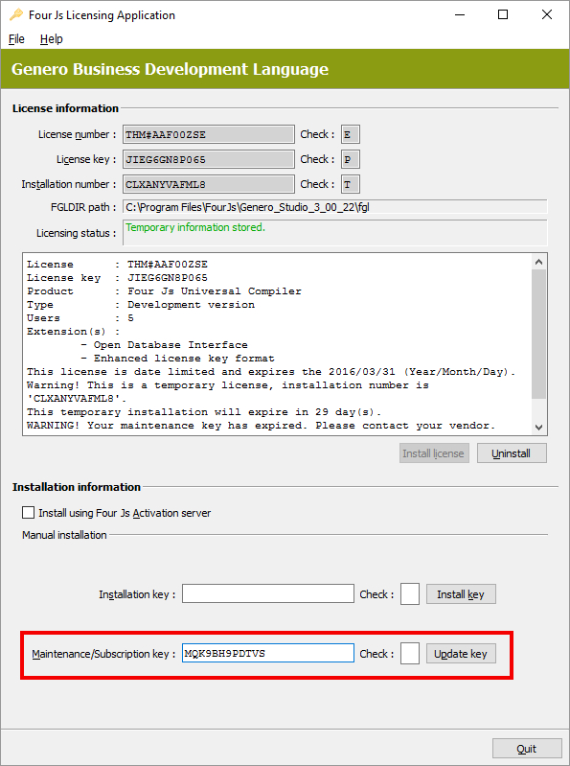Click the key icon in title bar
The height and width of the screenshot is (766, 570).
point(16,14)
